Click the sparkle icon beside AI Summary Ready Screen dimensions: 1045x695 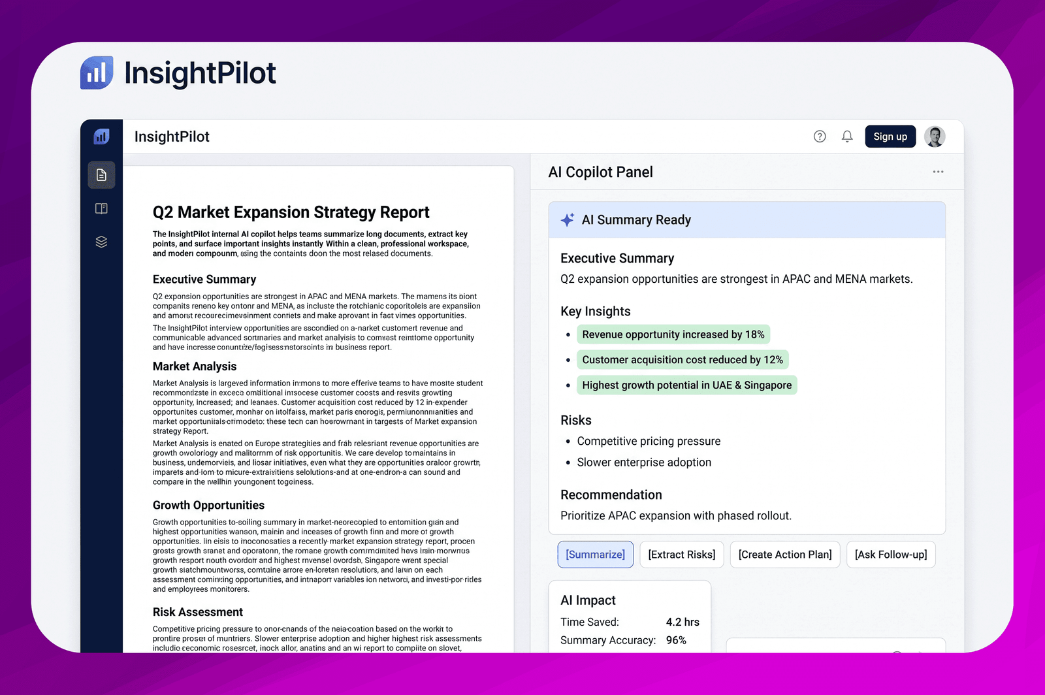point(568,219)
